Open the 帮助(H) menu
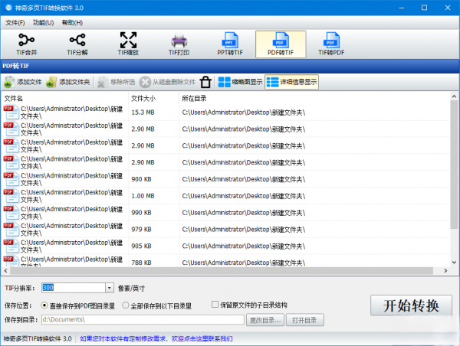 pyautogui.click(x=72, y=22)
